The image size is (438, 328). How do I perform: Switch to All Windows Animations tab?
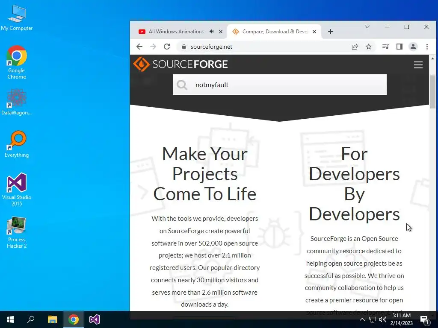[x=176, y=32]
